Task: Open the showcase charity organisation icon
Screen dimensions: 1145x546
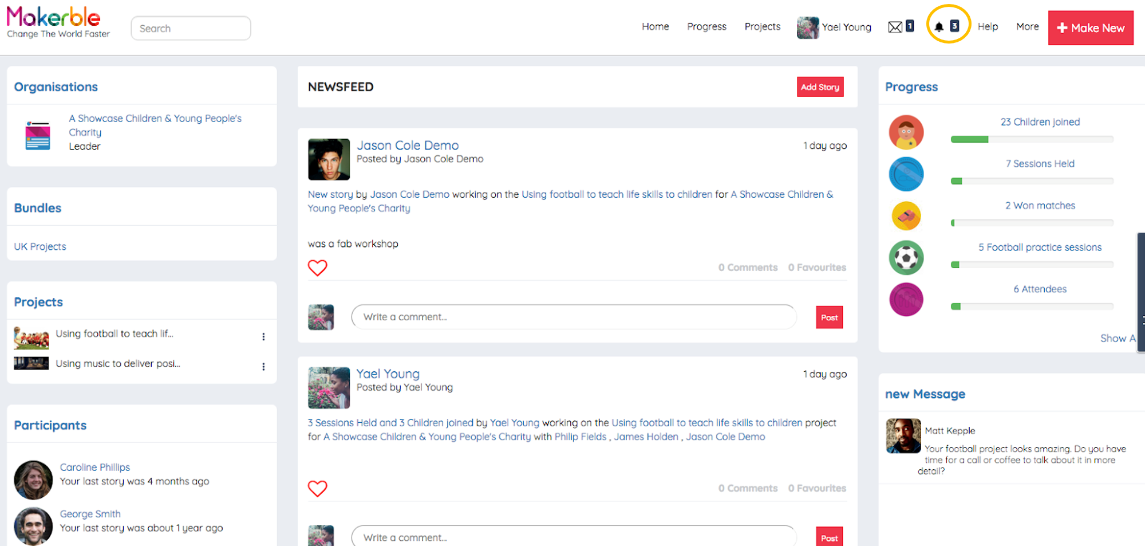Action: click(38, 135)
